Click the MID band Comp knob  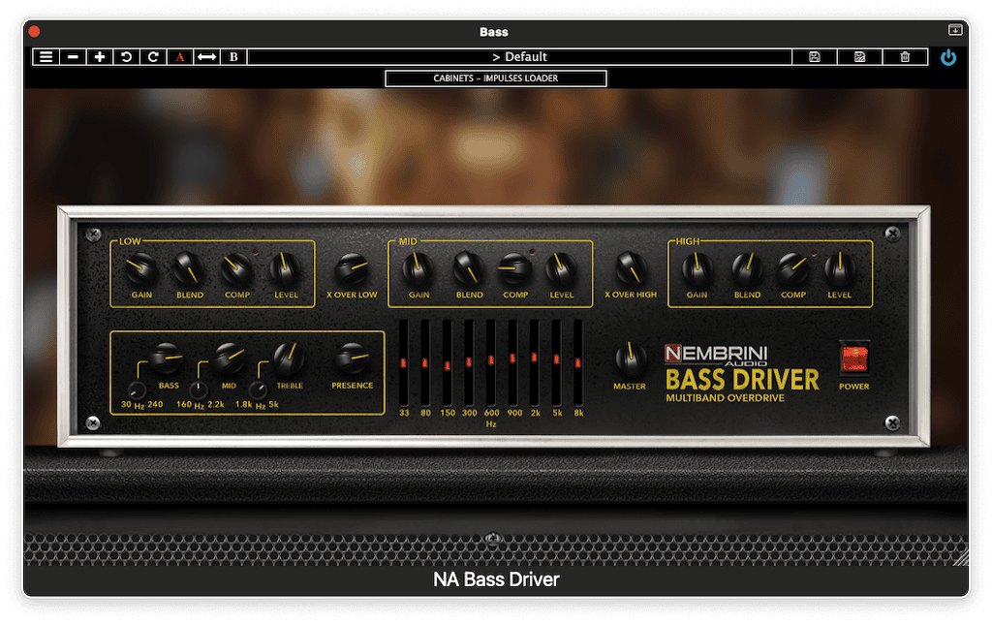tap(515, 269)
